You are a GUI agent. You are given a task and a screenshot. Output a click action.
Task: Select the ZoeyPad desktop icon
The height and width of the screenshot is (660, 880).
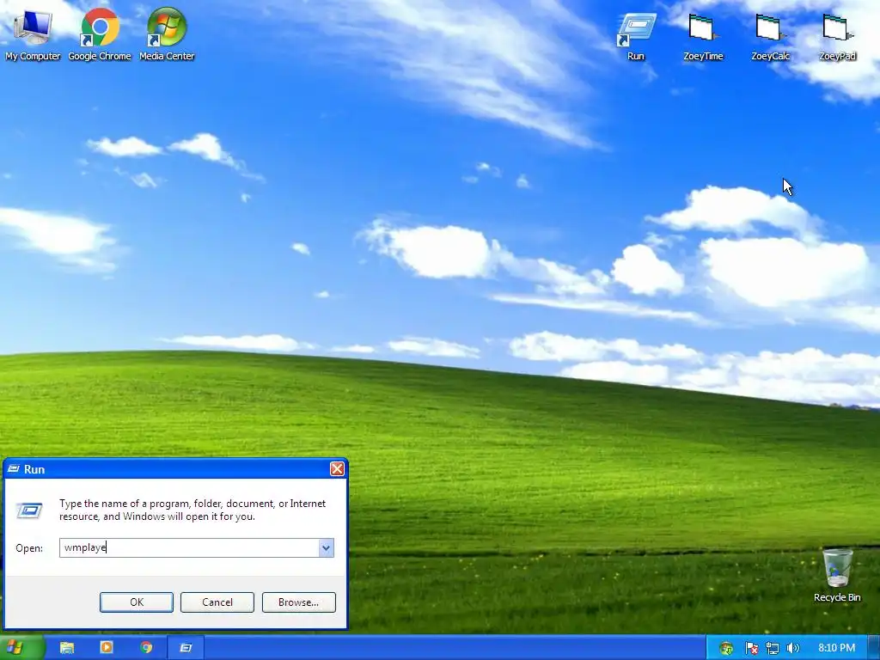[837, 37]
